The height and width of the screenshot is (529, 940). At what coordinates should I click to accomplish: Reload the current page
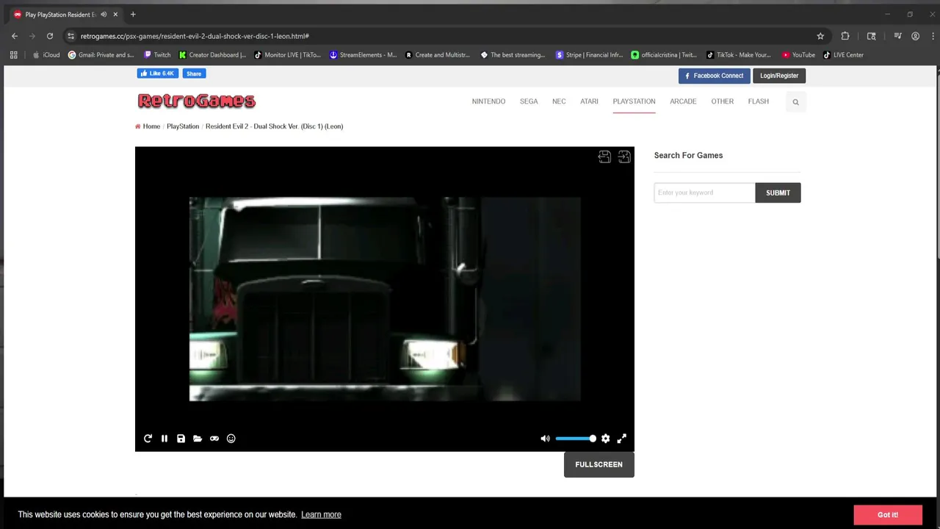point(50,36)
